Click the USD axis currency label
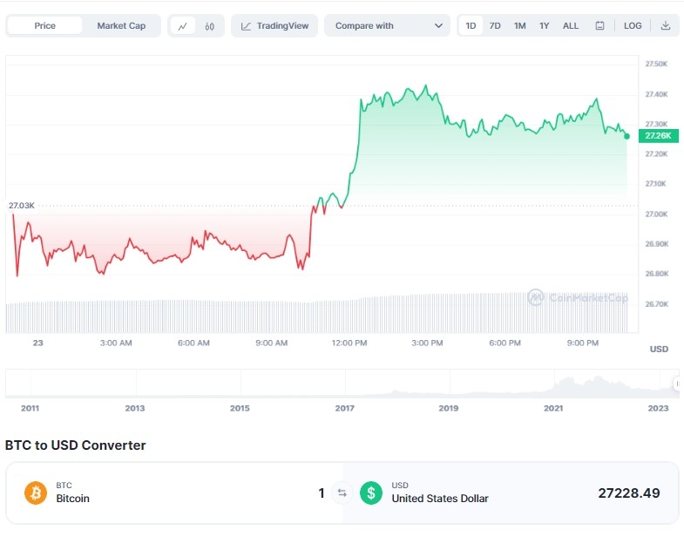The image size is (684, 537). click(659, 350)
